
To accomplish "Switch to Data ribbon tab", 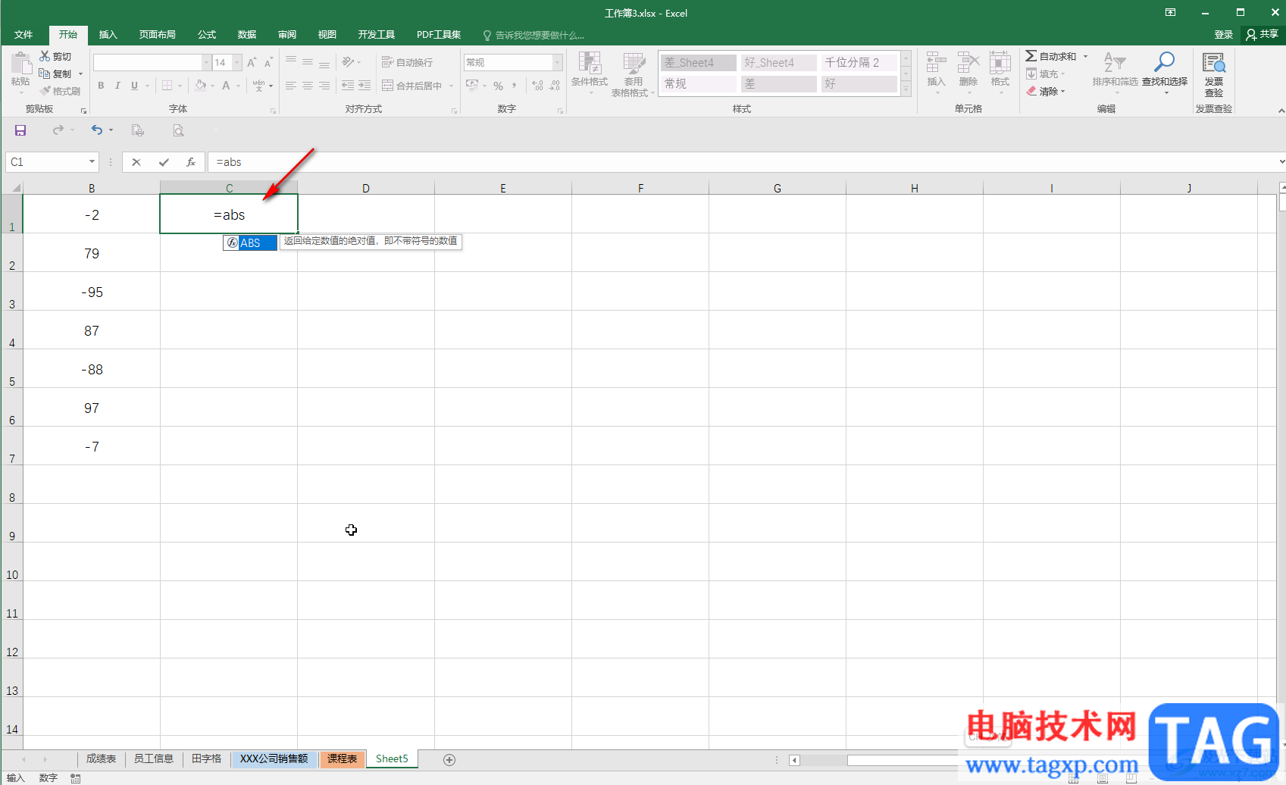I will tap(247, 35).
